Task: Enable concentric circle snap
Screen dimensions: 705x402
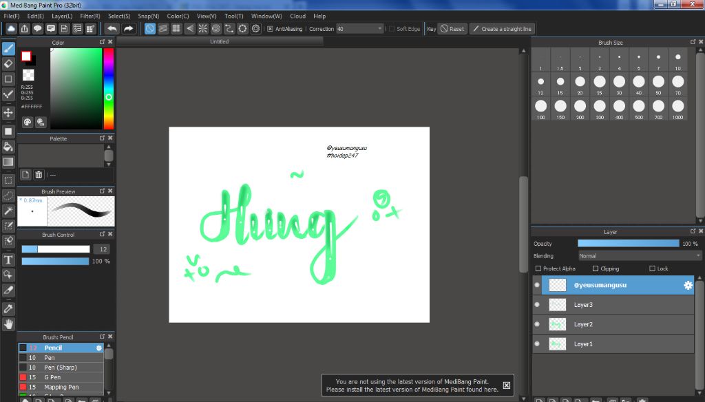Action: [216, 29]
